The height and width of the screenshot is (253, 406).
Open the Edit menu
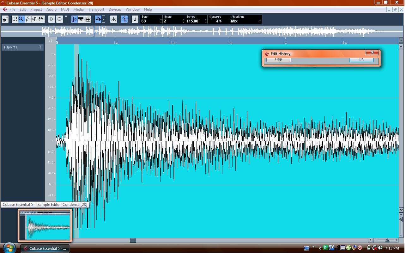pyautogui.click(x=23, y=9)
